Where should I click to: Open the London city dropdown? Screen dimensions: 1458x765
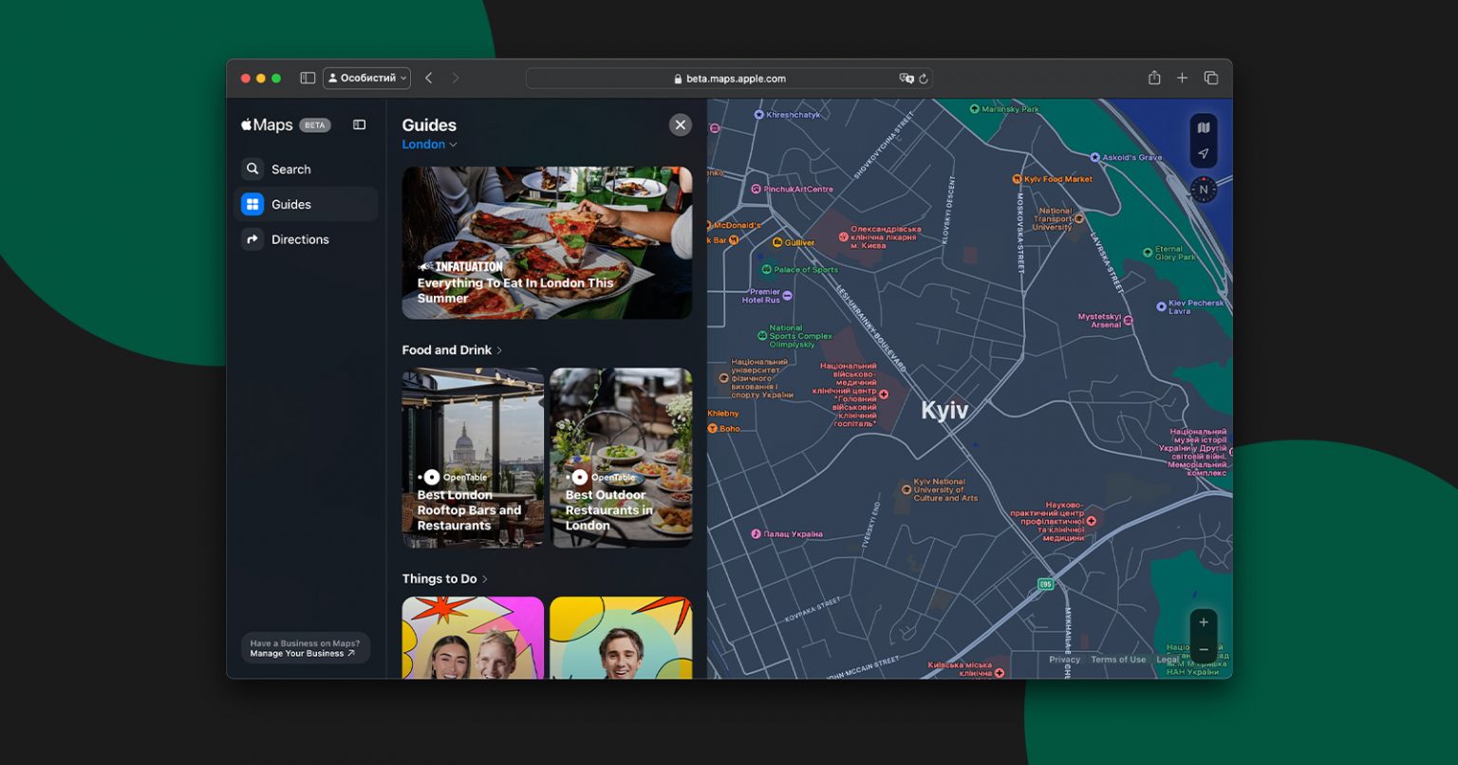click(x=429, y=144)
